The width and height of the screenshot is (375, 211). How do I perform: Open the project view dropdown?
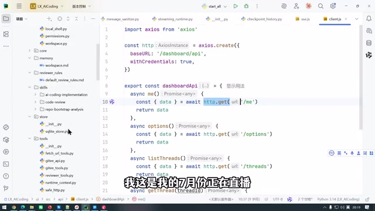[x=22, y=19]
